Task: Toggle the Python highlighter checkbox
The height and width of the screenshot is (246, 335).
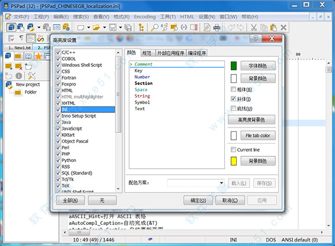Action: [58, 160]
